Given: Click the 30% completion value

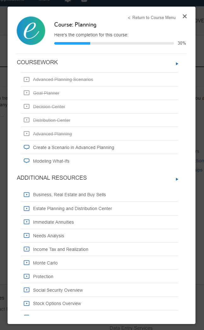Looking at the screenshot, I should tap(182, 43).
